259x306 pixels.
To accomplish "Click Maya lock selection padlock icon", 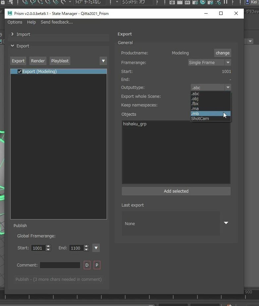I will [3, 2].
